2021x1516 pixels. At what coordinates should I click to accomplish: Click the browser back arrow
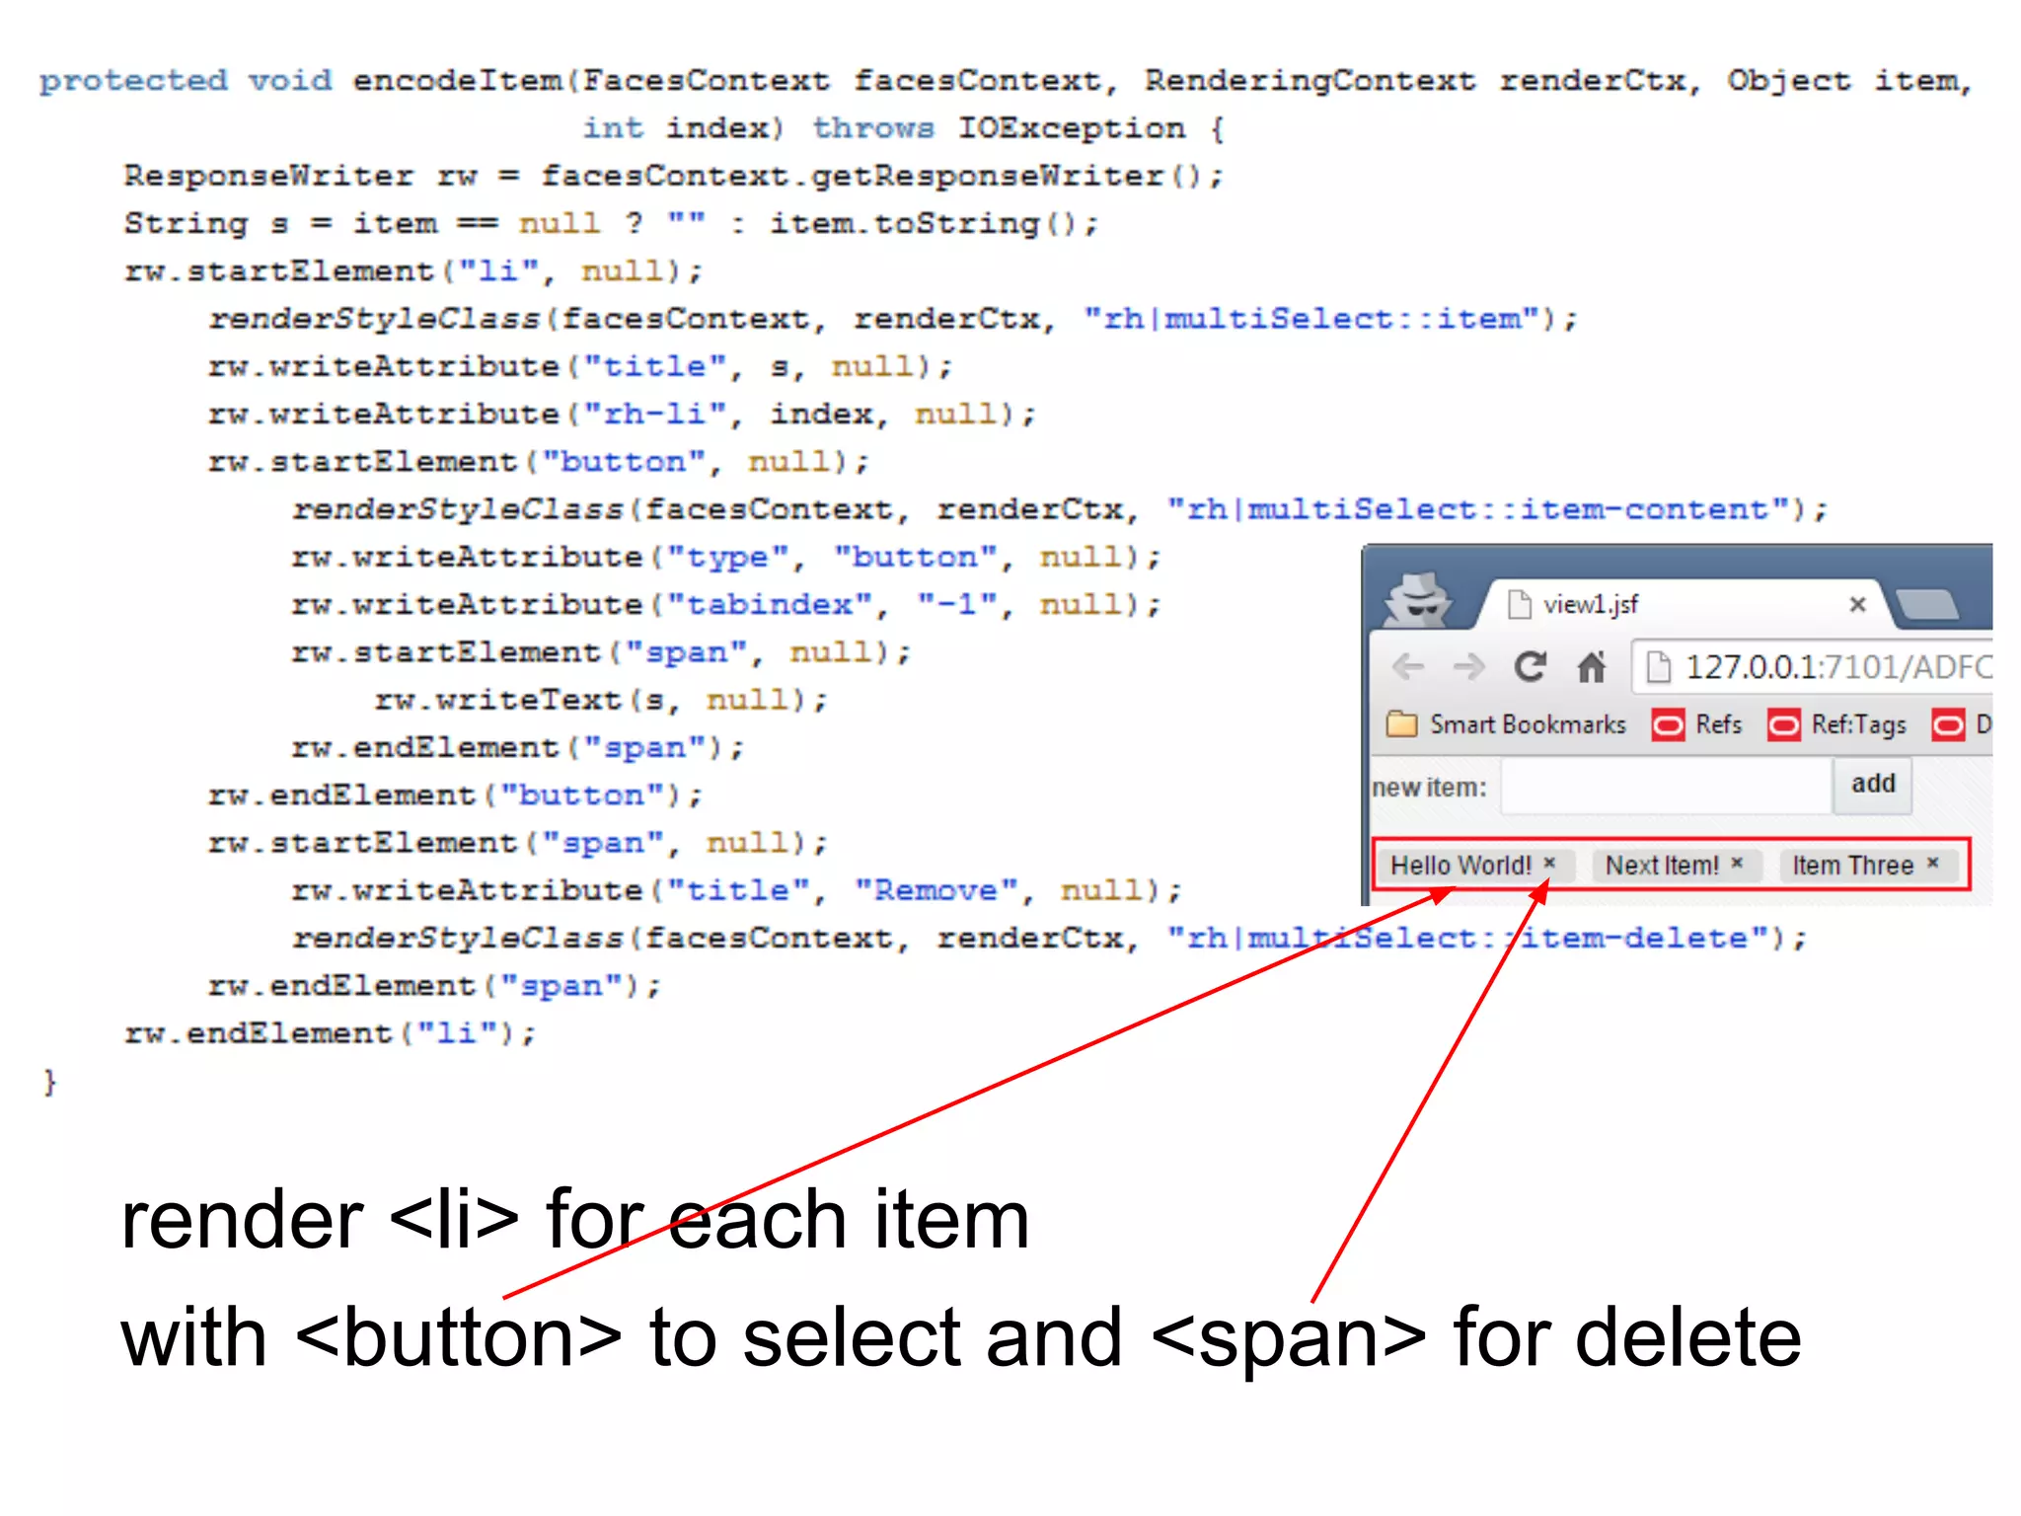1408,667
